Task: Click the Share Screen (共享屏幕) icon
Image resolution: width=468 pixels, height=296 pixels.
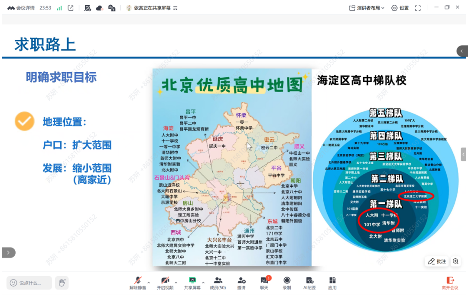Action: coord(192,281)
